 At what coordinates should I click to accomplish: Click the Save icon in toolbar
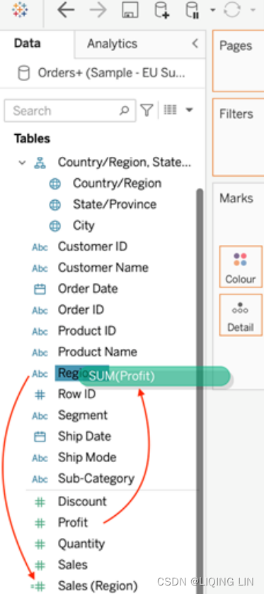pos(130,10)
